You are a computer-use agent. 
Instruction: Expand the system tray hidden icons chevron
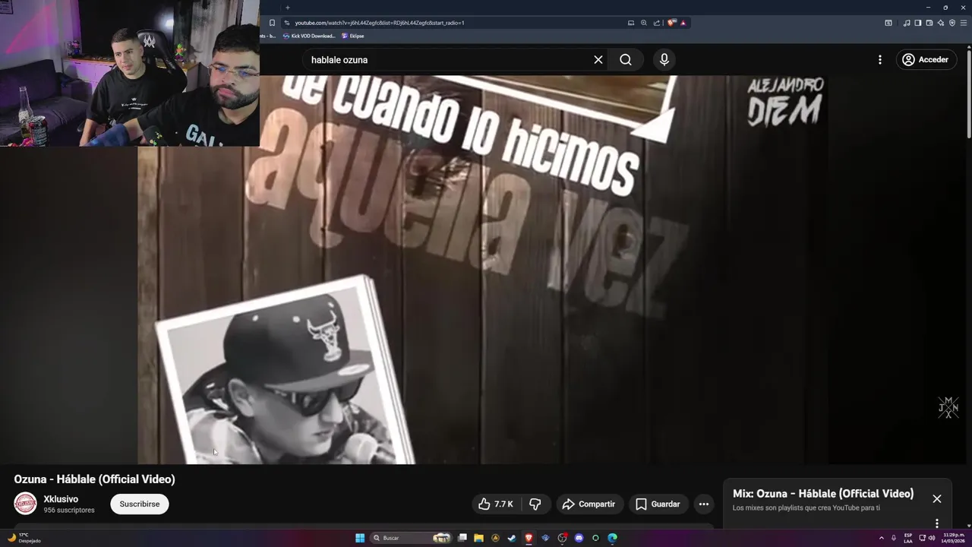point(881,538)
